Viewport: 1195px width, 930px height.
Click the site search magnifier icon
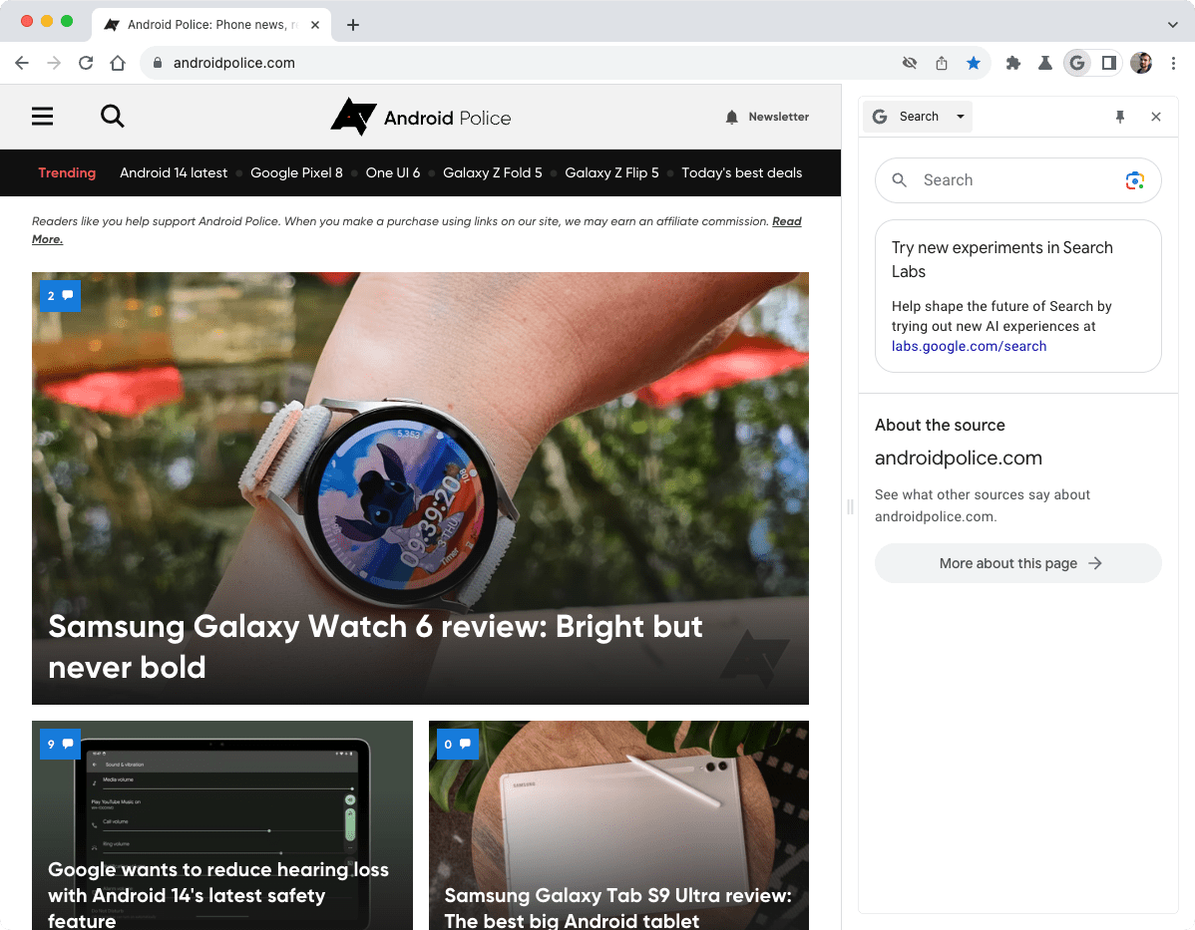(113, 117)
